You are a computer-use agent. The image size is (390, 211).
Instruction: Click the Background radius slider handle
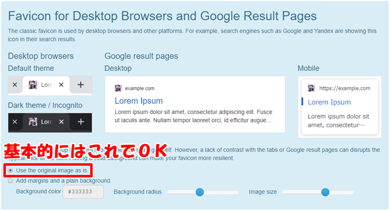[x=199, y=192]
